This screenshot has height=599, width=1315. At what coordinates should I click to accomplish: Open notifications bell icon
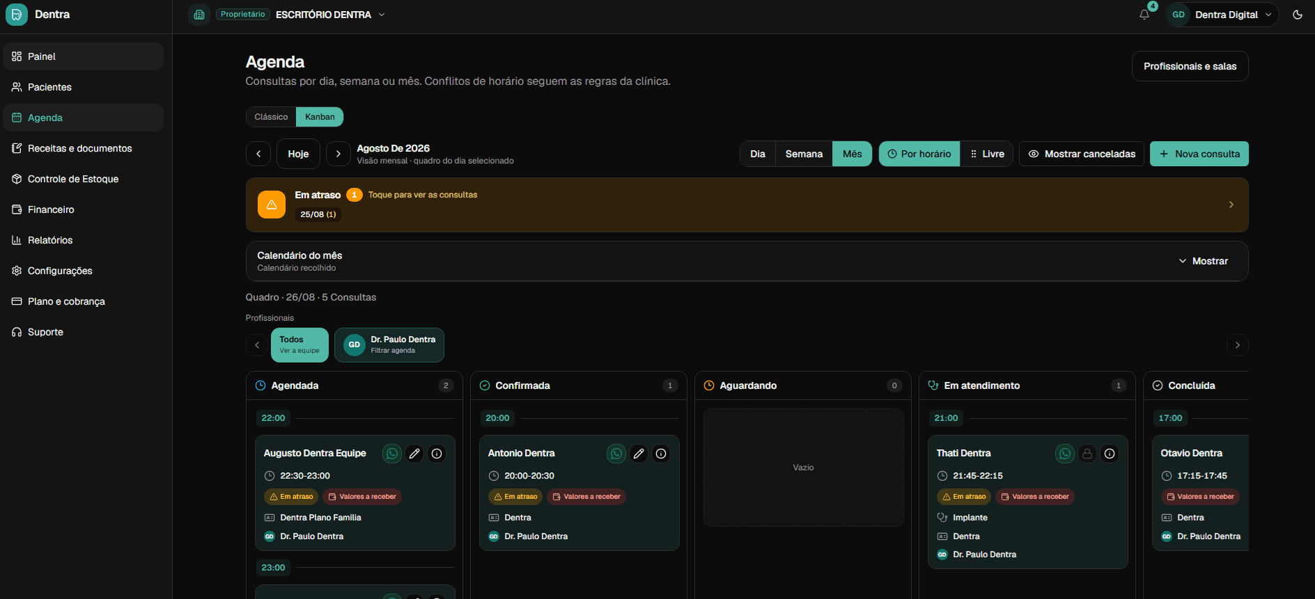(x=1144, y=15)
